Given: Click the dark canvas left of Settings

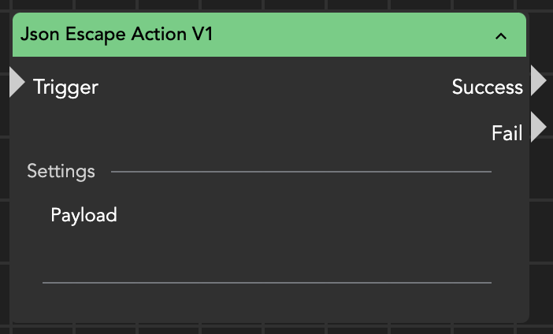Looking at the screenshot, I should coord(5,171).
